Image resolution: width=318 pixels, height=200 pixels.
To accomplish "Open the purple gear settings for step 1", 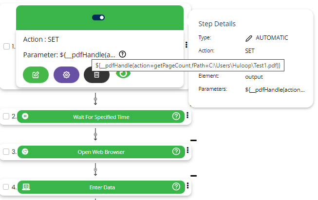I will 66,75.
